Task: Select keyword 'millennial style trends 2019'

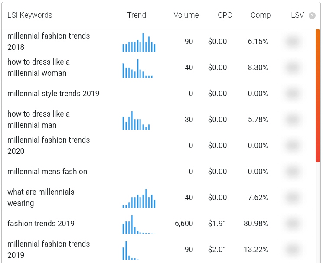Action: pos(53,94)
